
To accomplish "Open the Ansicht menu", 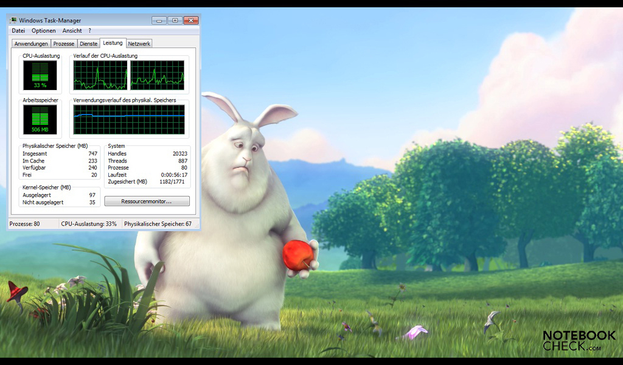I will coord(72,30).
